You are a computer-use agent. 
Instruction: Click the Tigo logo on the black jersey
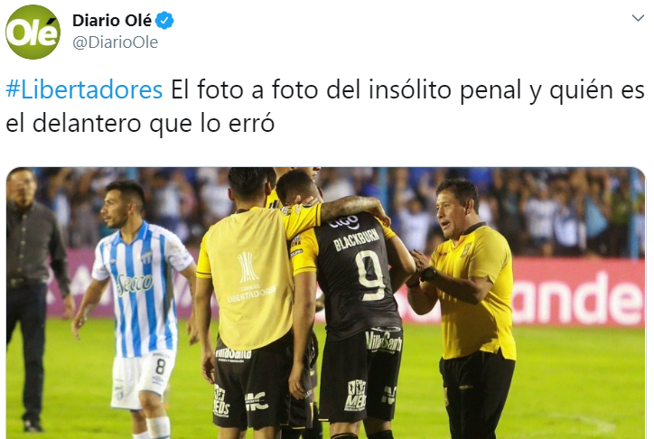[x=344, y=222]
